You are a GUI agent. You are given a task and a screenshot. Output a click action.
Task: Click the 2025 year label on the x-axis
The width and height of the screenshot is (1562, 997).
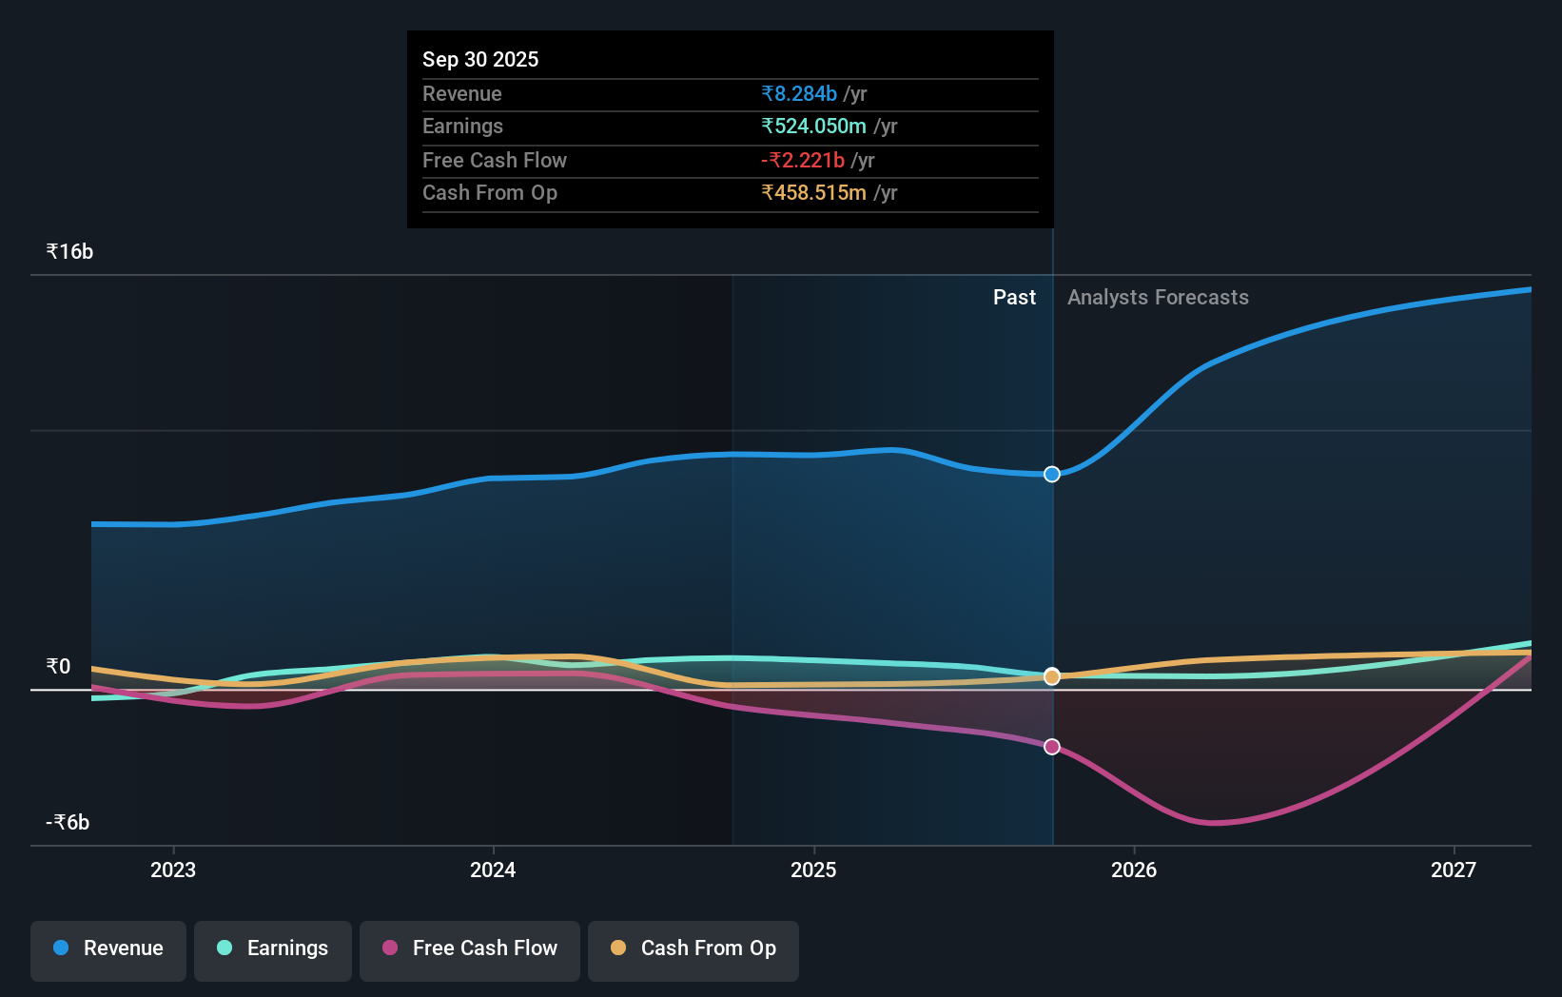pos(813,869)
